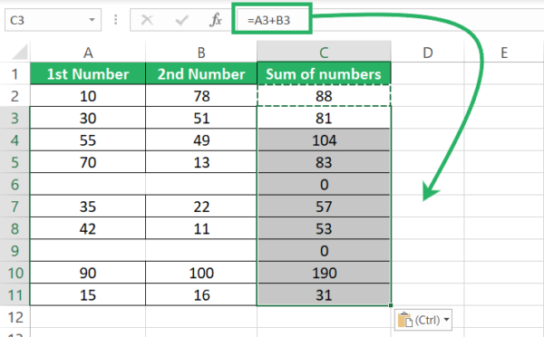Select row 7 header

click(15, 207)
